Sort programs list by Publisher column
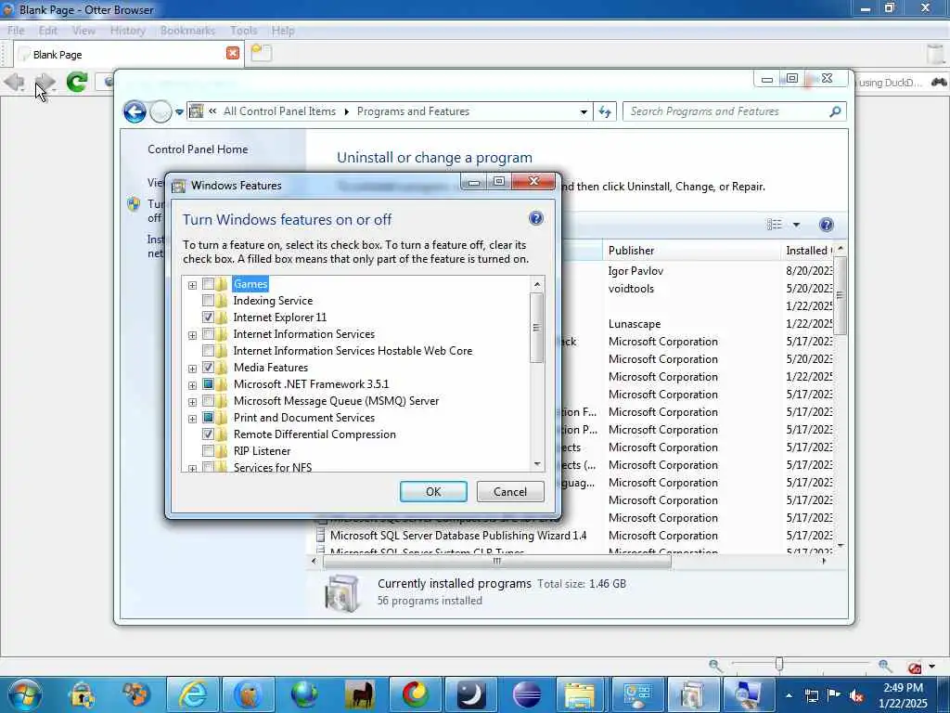 [691, 251]
